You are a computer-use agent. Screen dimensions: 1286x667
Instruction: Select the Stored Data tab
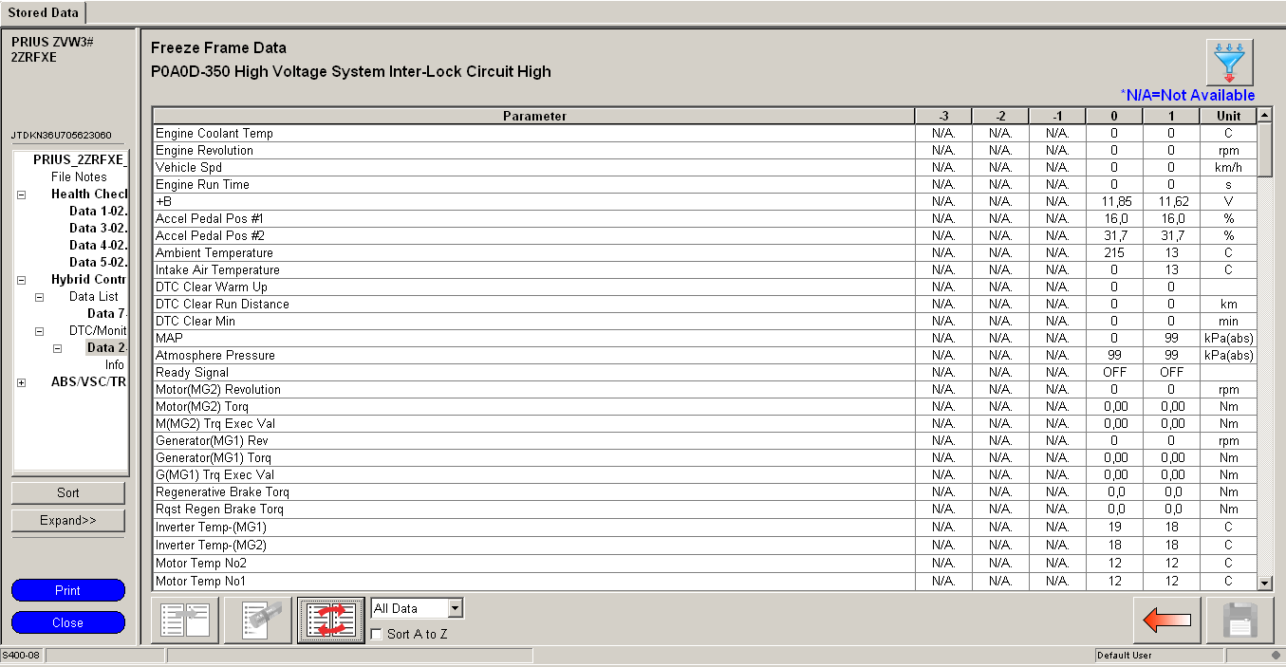click(44, 12)
